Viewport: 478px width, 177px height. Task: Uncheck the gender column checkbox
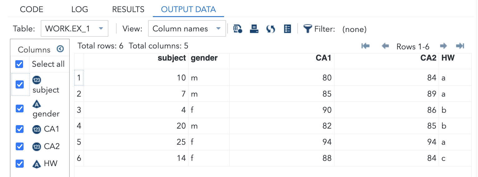tap(20, 108)
